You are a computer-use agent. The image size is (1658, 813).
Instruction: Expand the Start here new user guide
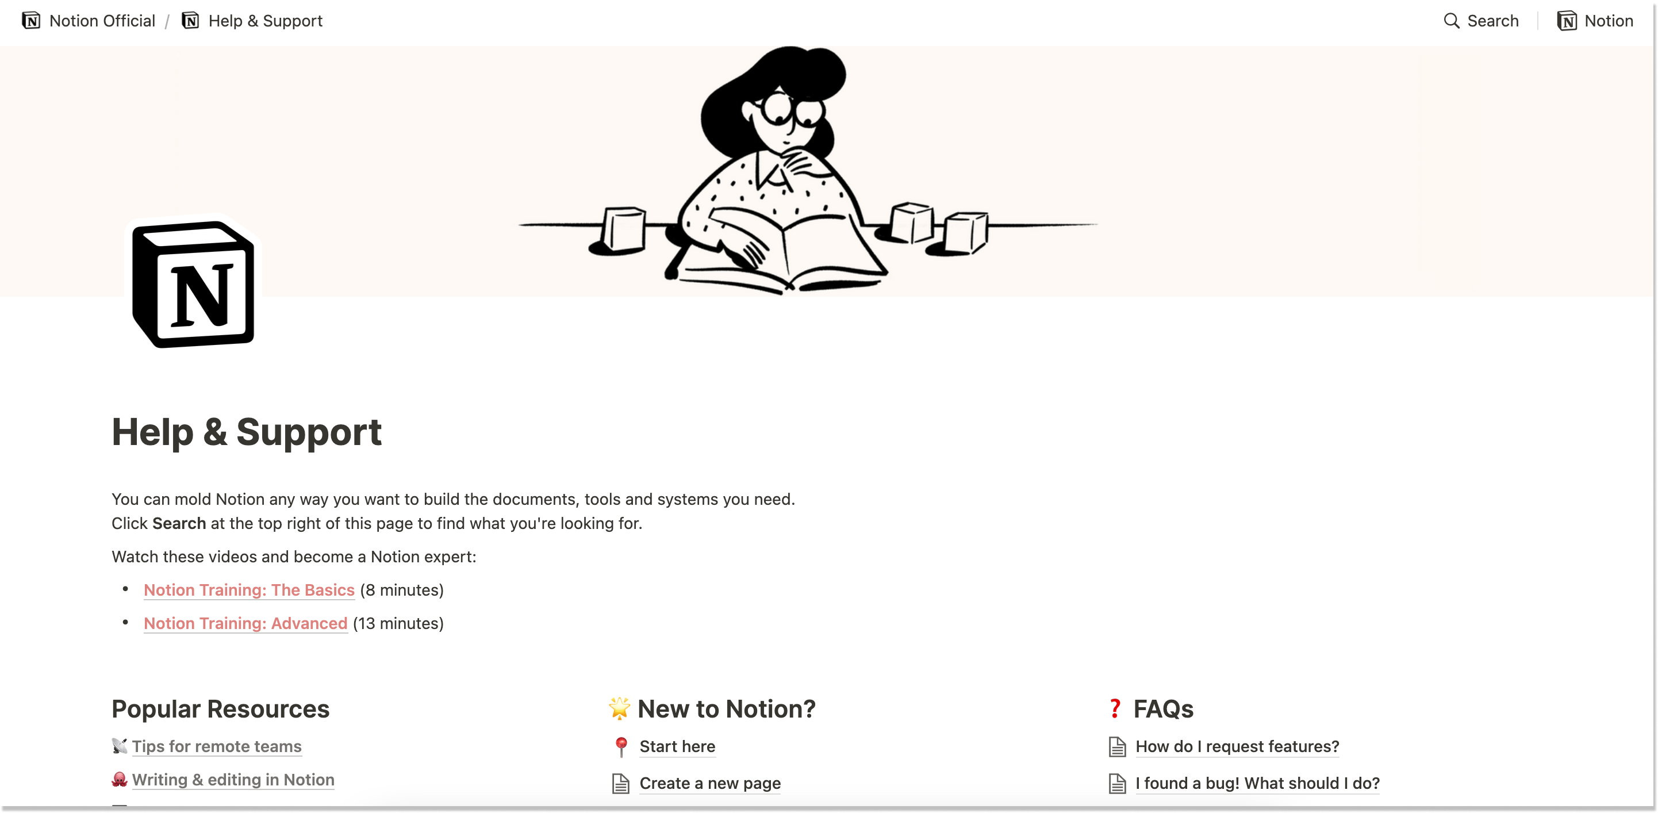tap(678, 746)
